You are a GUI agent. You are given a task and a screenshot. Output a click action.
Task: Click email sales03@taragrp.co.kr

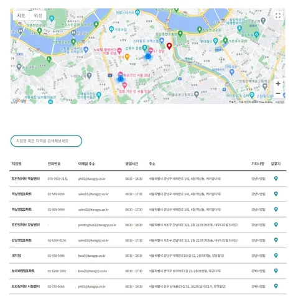pos(93,240)
